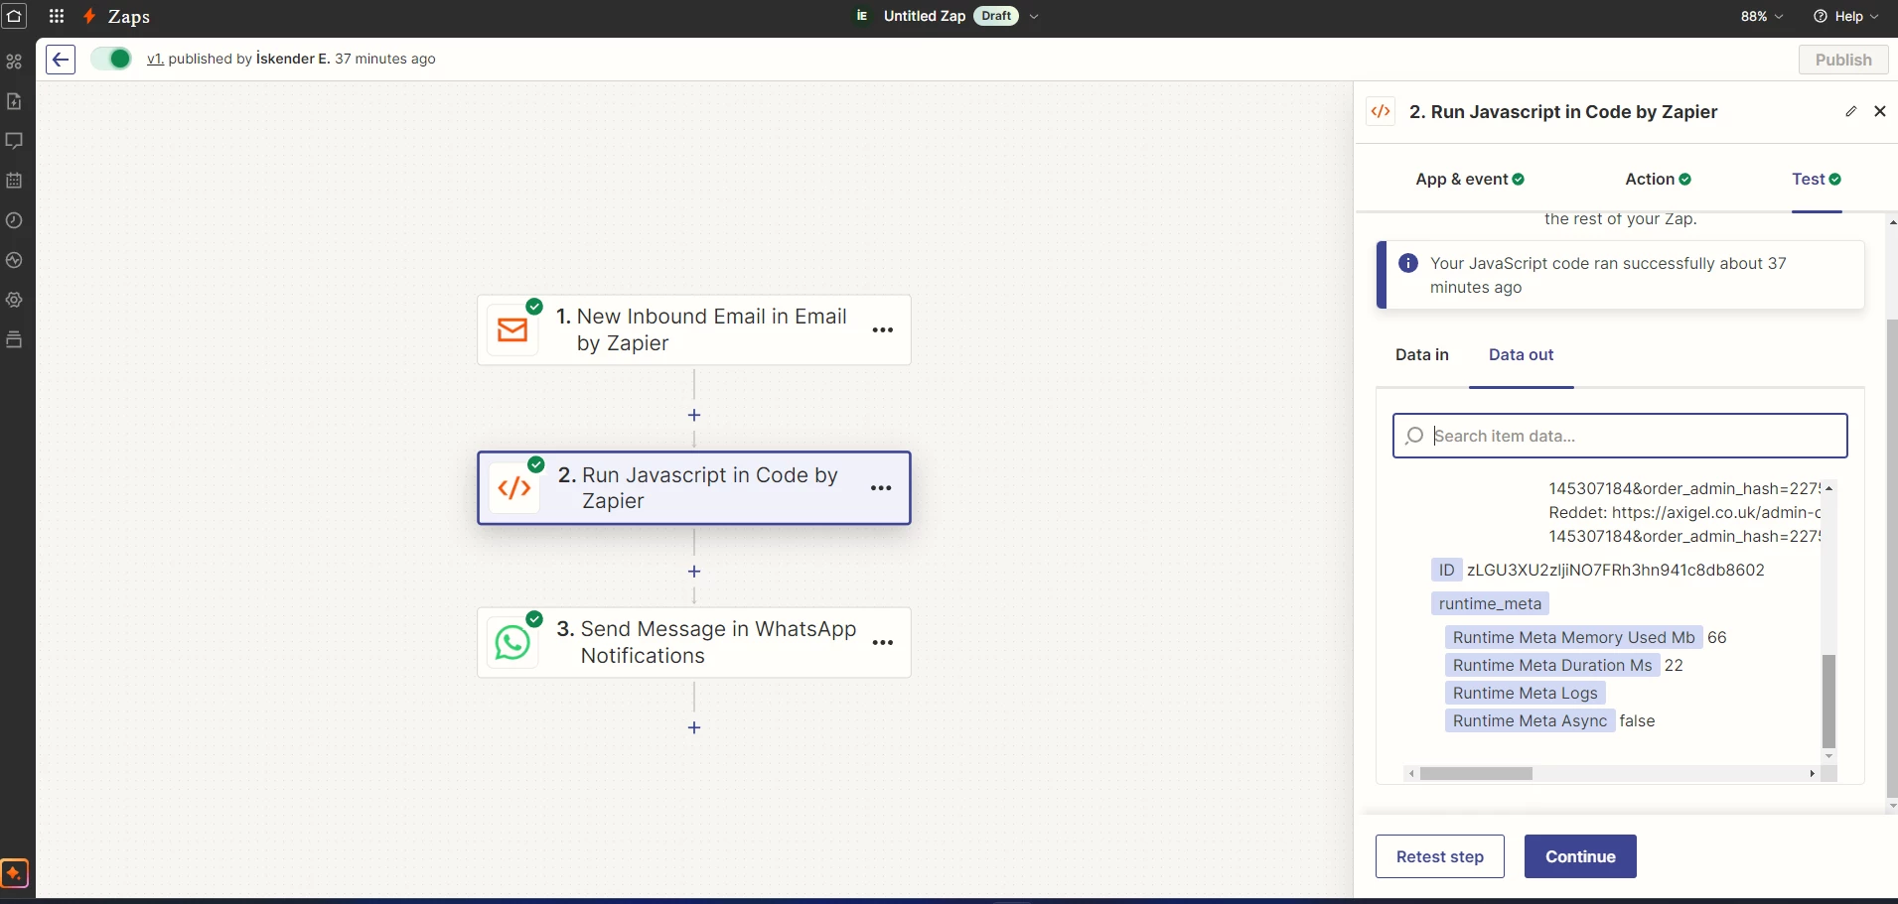Screen dimensions: 1898x904
Task: Expand the Untitled Zap title chevron
Action: point(1034,17)
